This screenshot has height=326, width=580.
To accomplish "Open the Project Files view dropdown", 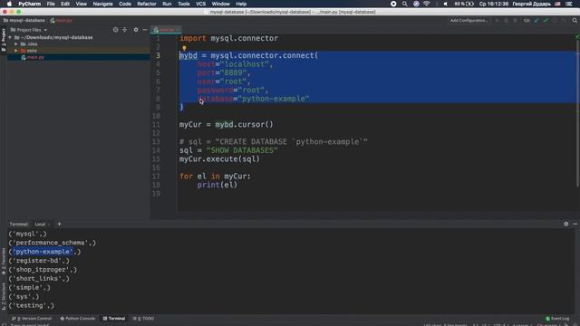I will click(x=29, y=30).
